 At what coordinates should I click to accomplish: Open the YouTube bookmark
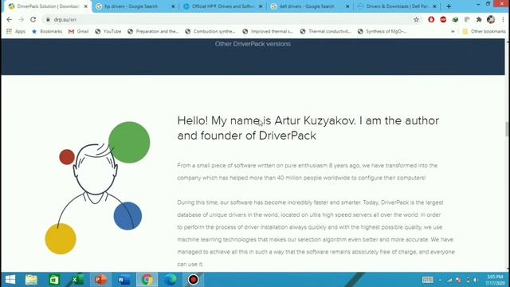click(108, 31)
